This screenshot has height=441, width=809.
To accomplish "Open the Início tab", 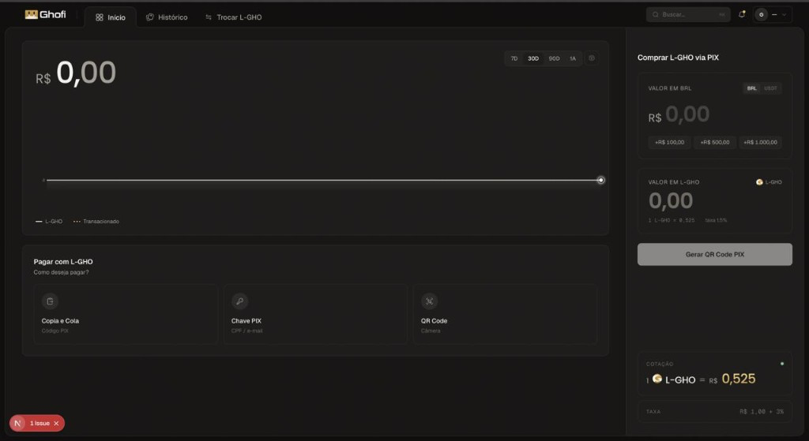I will [x=111, y=17].
